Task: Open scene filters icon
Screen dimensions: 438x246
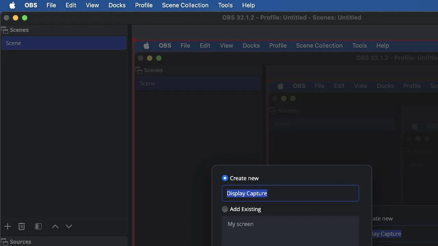Action: point(38,226)
